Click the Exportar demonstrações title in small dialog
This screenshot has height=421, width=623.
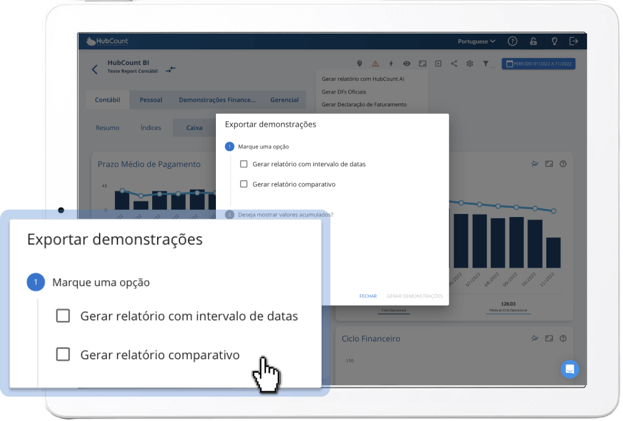click(270, 125)
